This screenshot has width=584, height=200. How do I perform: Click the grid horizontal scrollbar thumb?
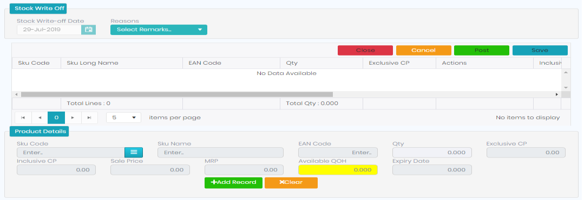click(x=177, y=95)
